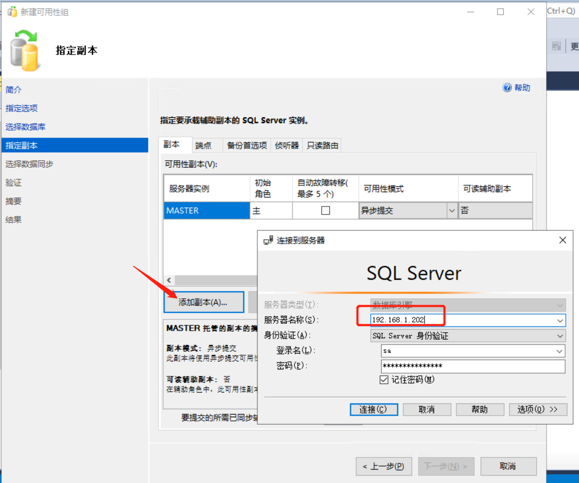Go to the 简介 wizard page
The height and width of the screenshot is (483, 579).
(x=14, y=90)
